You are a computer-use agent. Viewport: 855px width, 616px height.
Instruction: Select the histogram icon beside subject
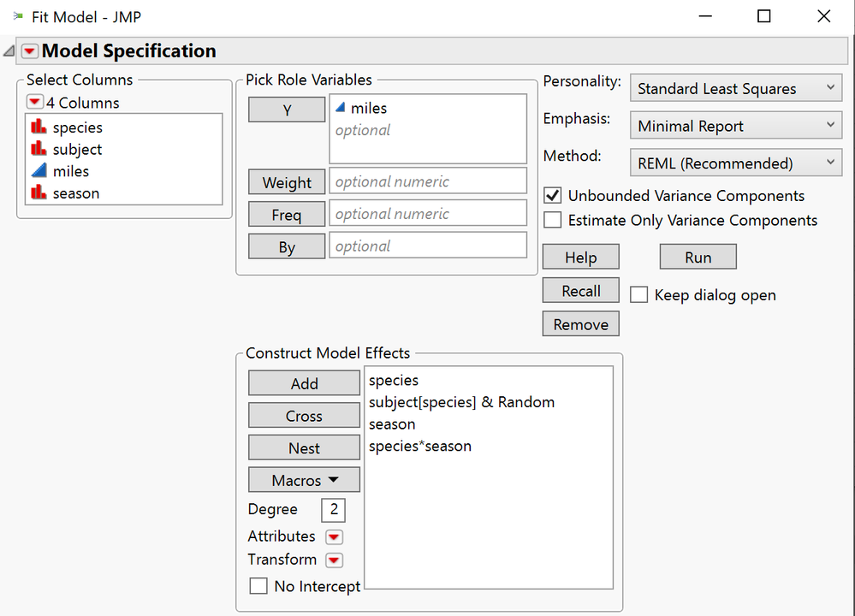pos(39,149)
